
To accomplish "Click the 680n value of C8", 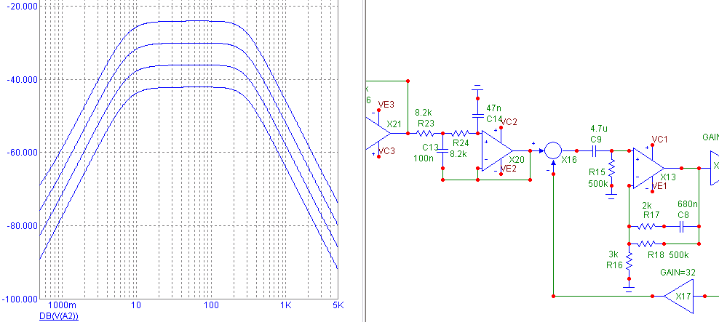I will pos(686,203).
